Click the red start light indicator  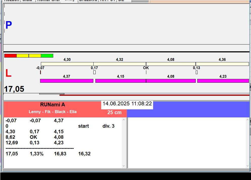10,56
